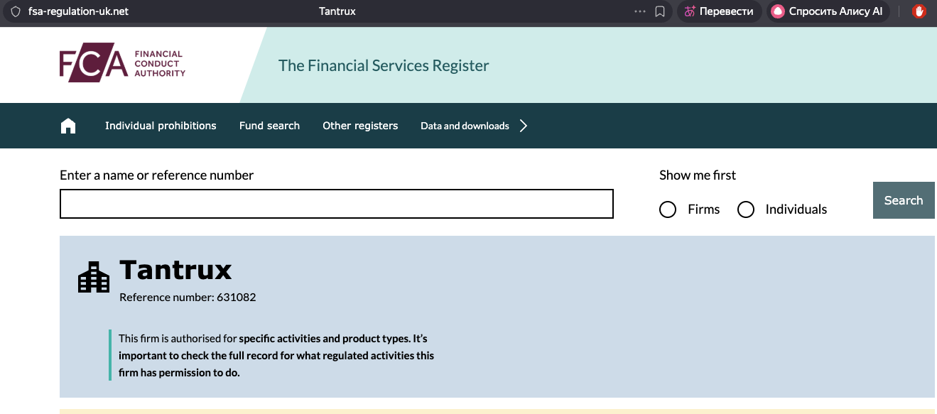This screenshot has height=414, width=937.
Task: Bookmark this page with the bookmark icon
Action: coord(660,11)
